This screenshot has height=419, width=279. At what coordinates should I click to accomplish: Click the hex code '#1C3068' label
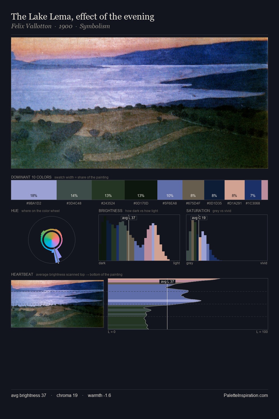click(x=253, y=203)
